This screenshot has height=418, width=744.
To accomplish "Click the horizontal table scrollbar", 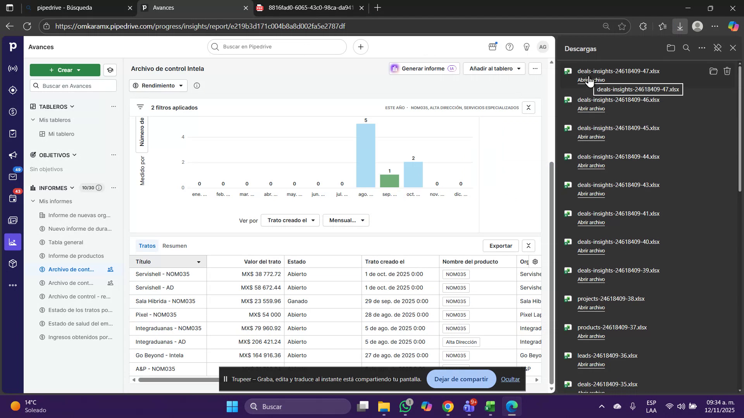I will 178,380.
